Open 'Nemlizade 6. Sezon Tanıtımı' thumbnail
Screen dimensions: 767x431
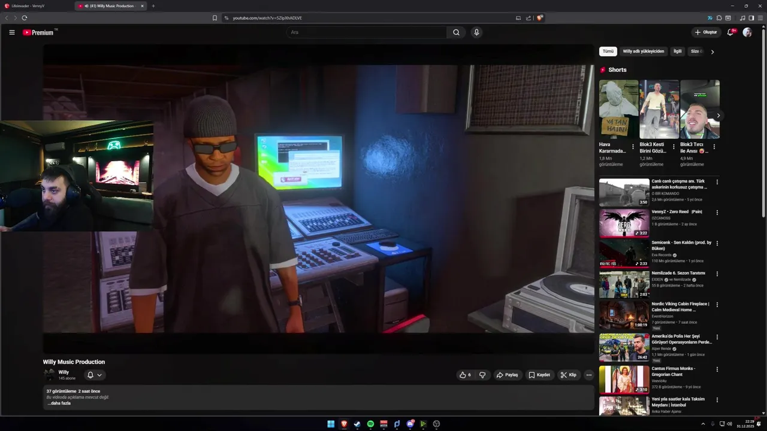coord(624,284)
